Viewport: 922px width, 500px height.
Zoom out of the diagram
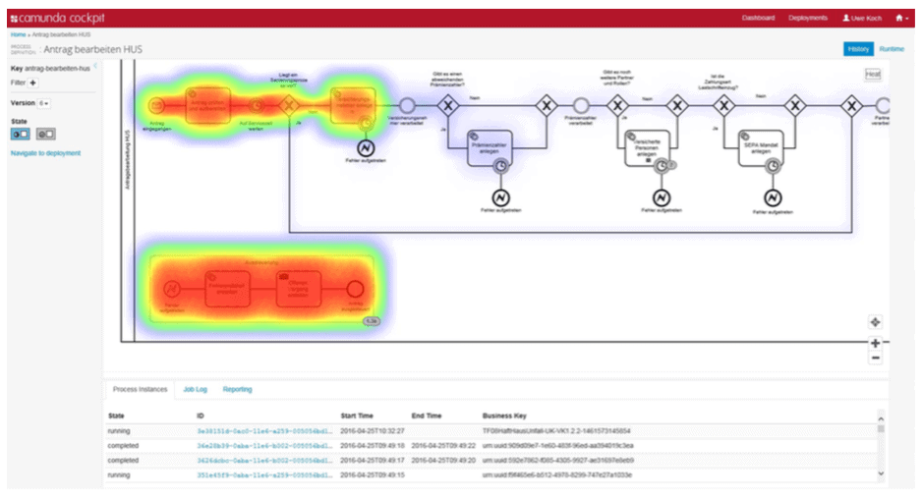coord(875,358)
